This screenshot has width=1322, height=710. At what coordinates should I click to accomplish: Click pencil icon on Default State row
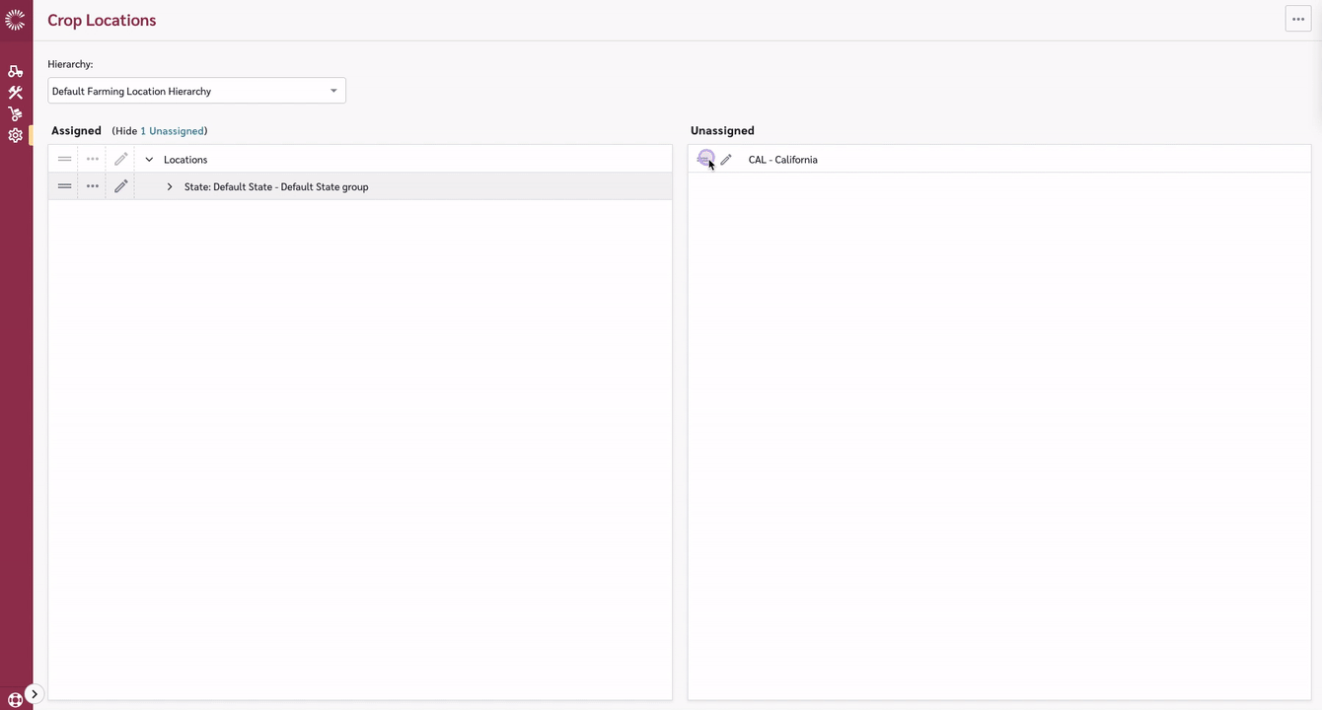pyautogui.click(x=120, y=186)
